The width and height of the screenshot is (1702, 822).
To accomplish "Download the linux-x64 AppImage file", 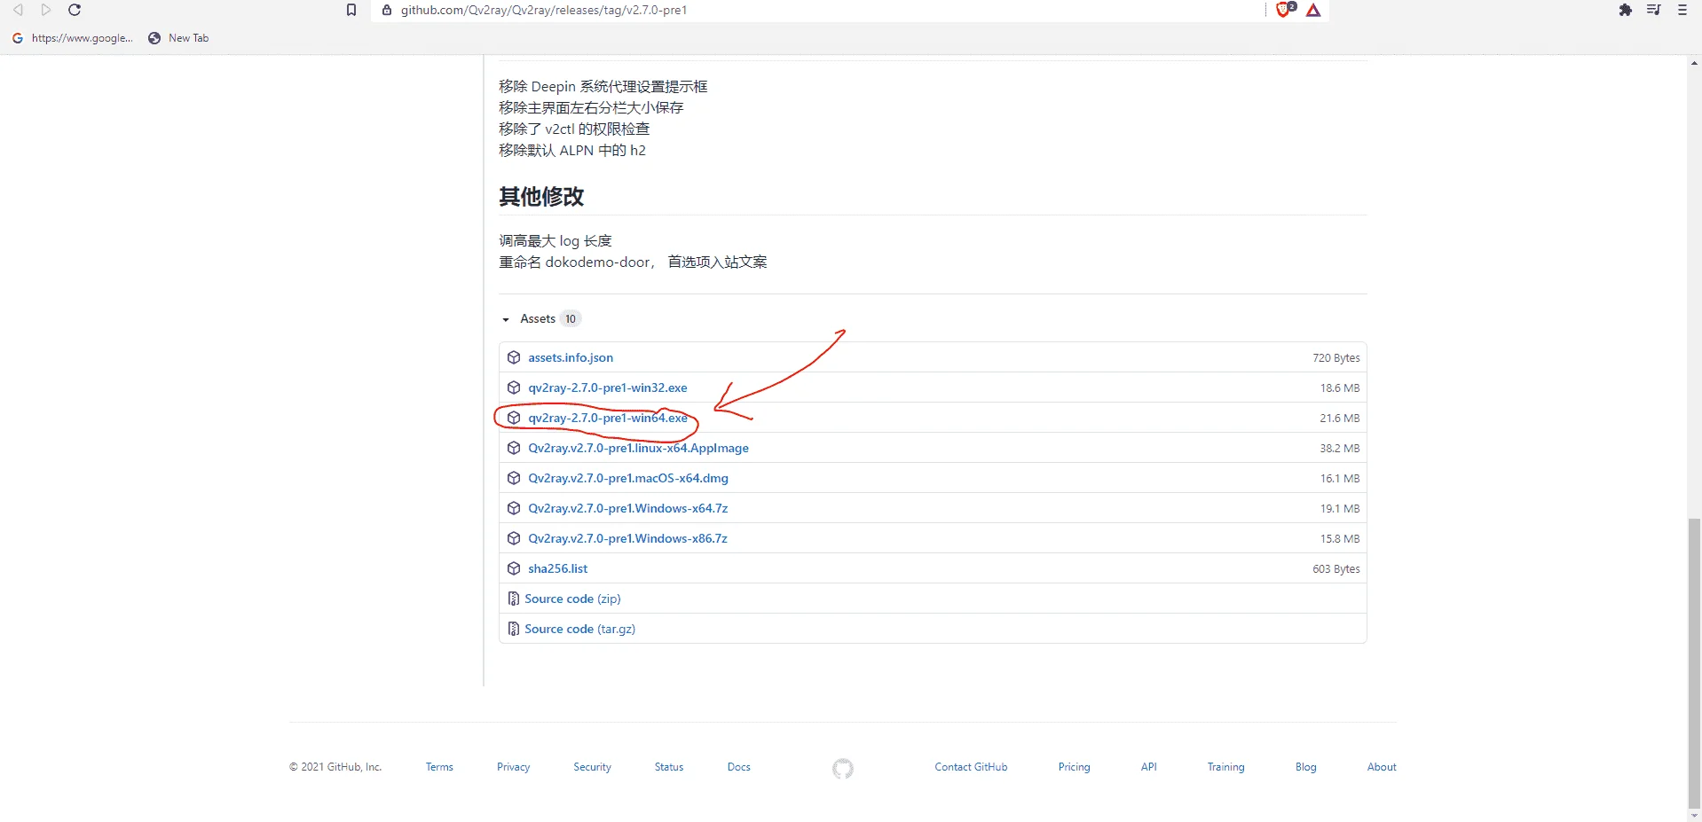I will (639, 448).
